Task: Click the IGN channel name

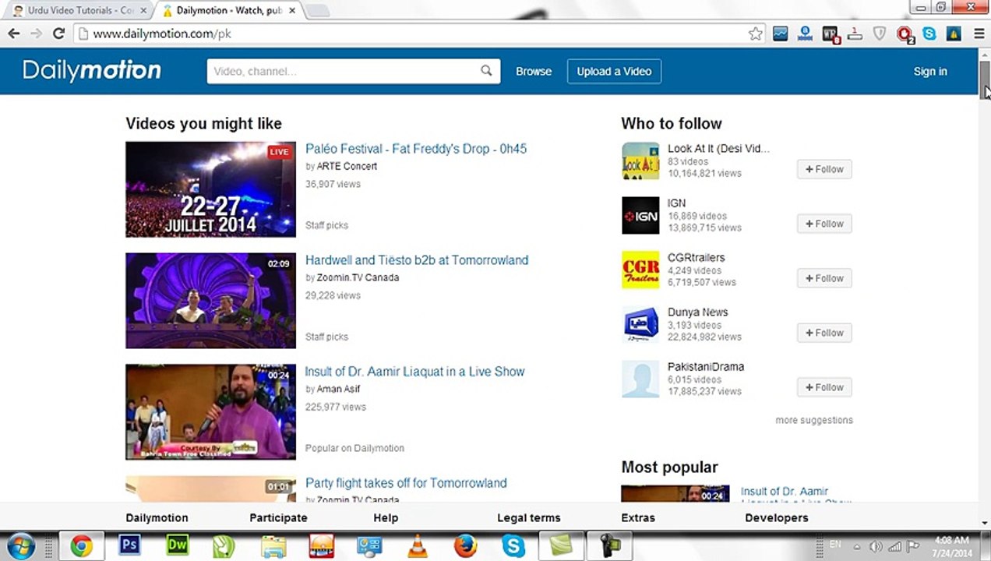Action: click(676, 203)
